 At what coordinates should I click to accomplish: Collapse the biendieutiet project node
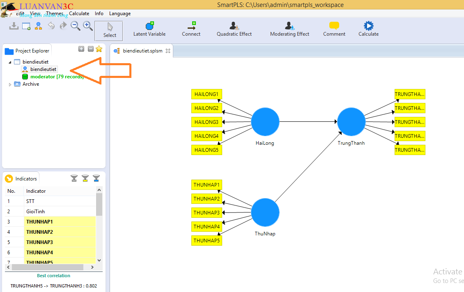pos(10,62)
